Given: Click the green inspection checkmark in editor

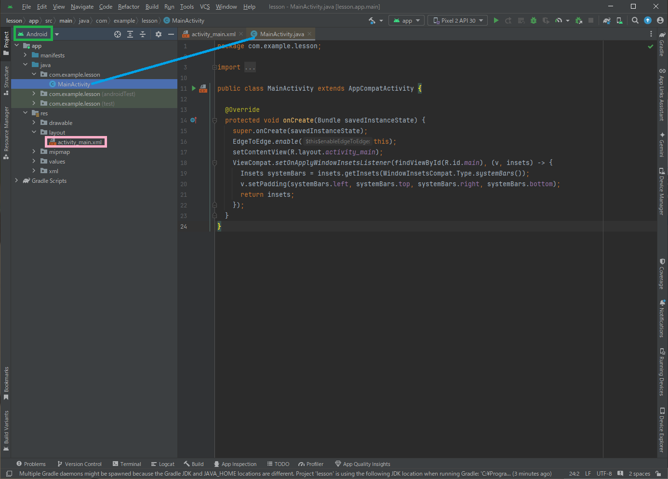Looking at the screenshot, I should (651, 47).
